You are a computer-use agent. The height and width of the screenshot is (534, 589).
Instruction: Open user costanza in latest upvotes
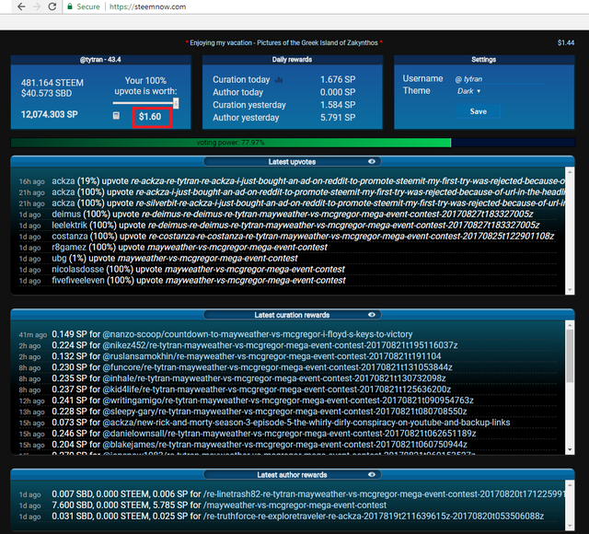coord(70,236)
